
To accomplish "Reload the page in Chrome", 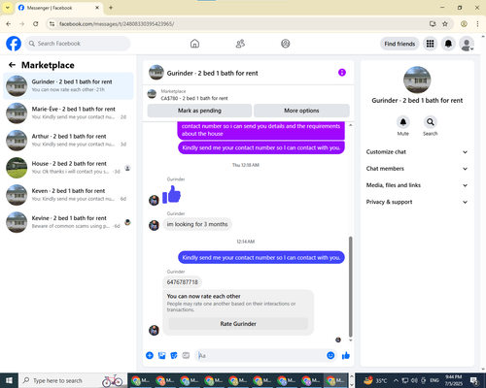I will (x=36, y=24).
